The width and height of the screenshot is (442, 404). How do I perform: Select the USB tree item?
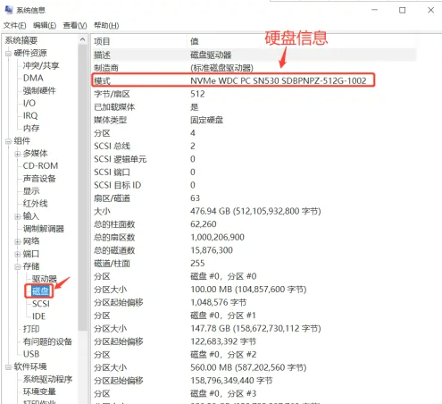point(31,354)
